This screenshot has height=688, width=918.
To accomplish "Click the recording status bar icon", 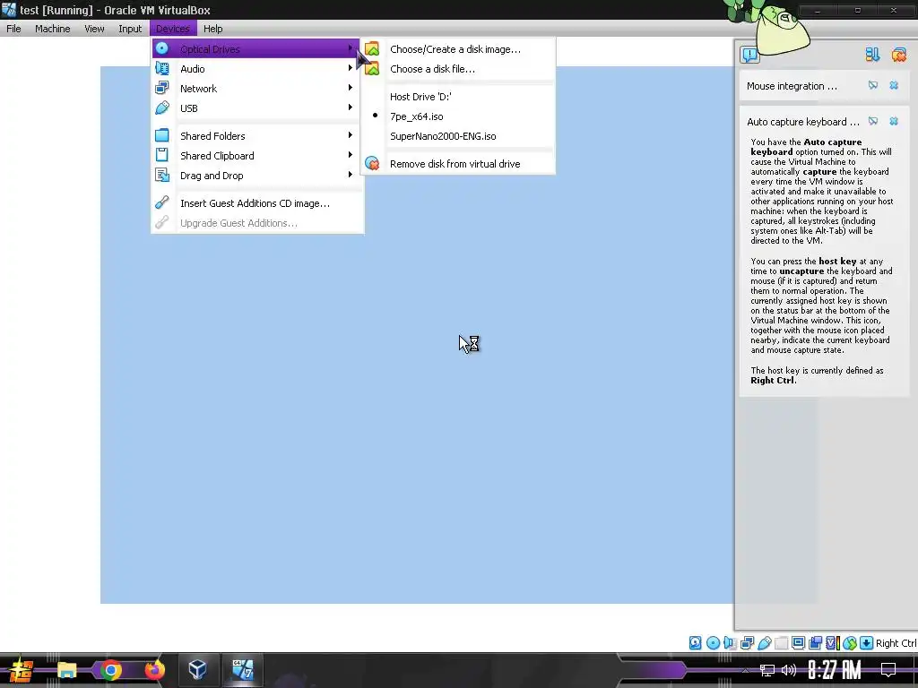I will 815,643.
